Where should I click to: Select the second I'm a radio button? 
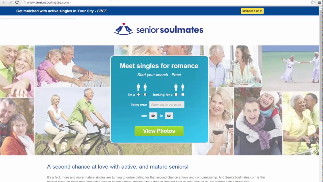[x=145, y=95]
